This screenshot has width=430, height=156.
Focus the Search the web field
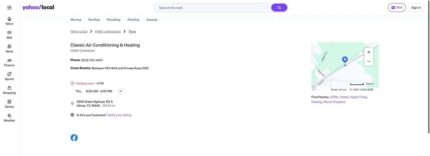[x=213, y=8]
